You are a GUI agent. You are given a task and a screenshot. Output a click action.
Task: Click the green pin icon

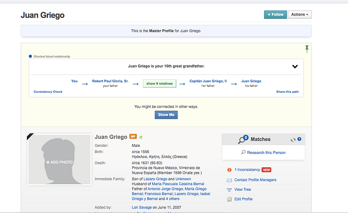pos(307,49)
